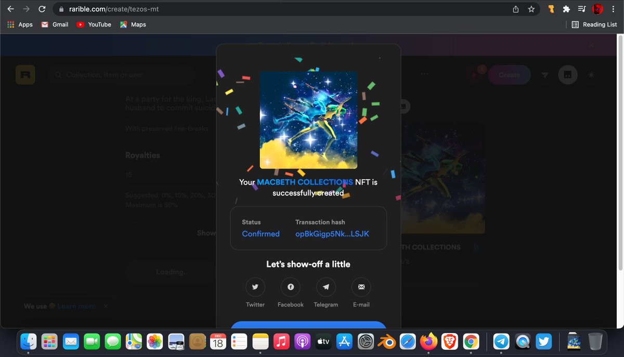
Task: Share the NFT via Telegram icon
Action: click(326, 287)
